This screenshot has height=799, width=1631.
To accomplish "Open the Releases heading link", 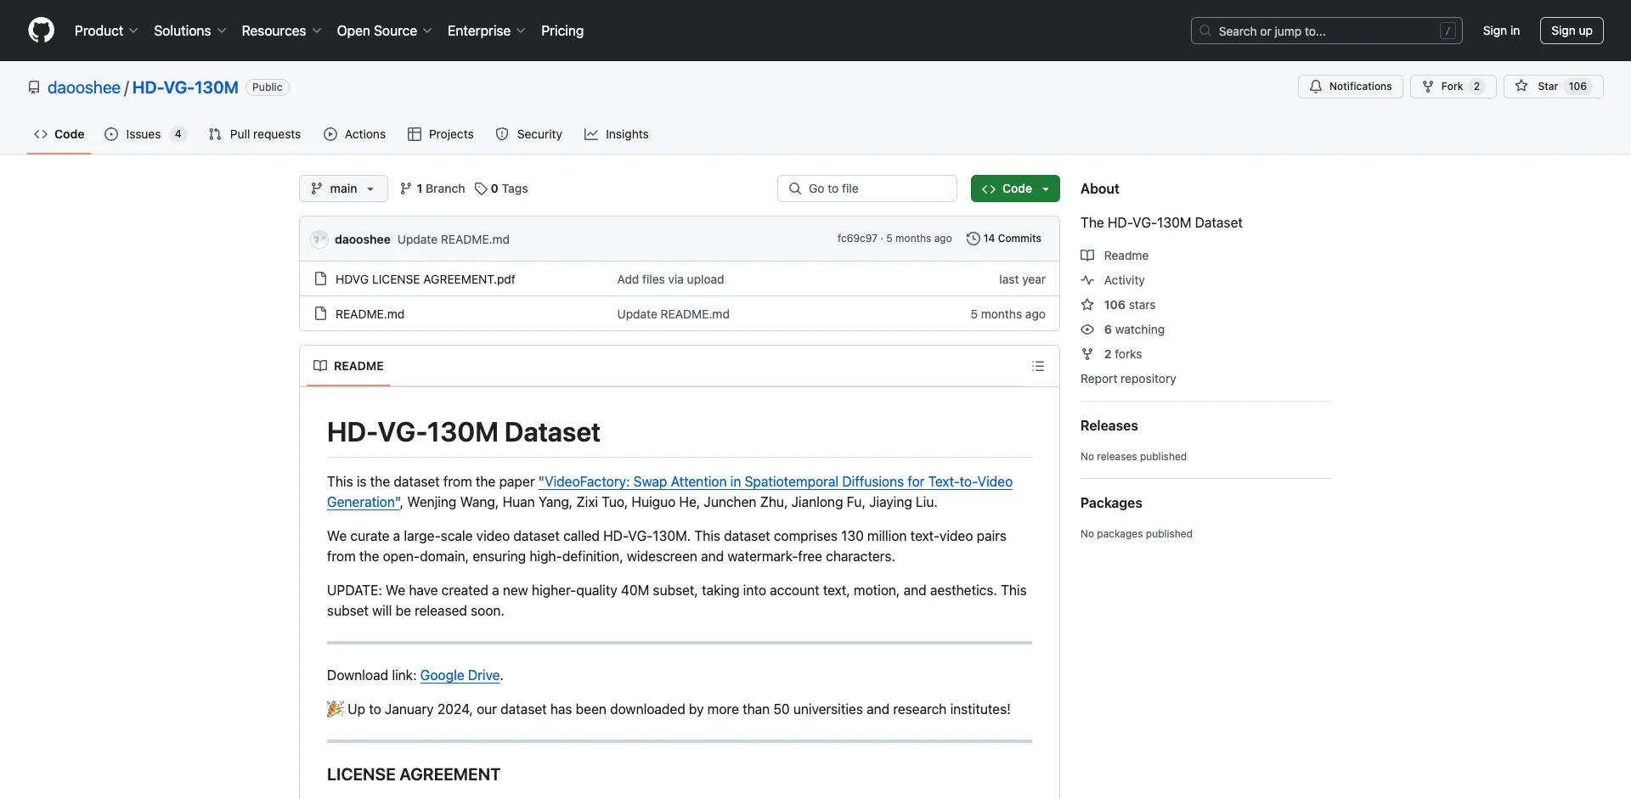I will pyautogui.click(x=1109, y=425).
